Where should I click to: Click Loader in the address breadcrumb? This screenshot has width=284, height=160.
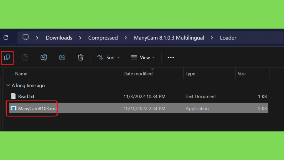tap(228, 38)
